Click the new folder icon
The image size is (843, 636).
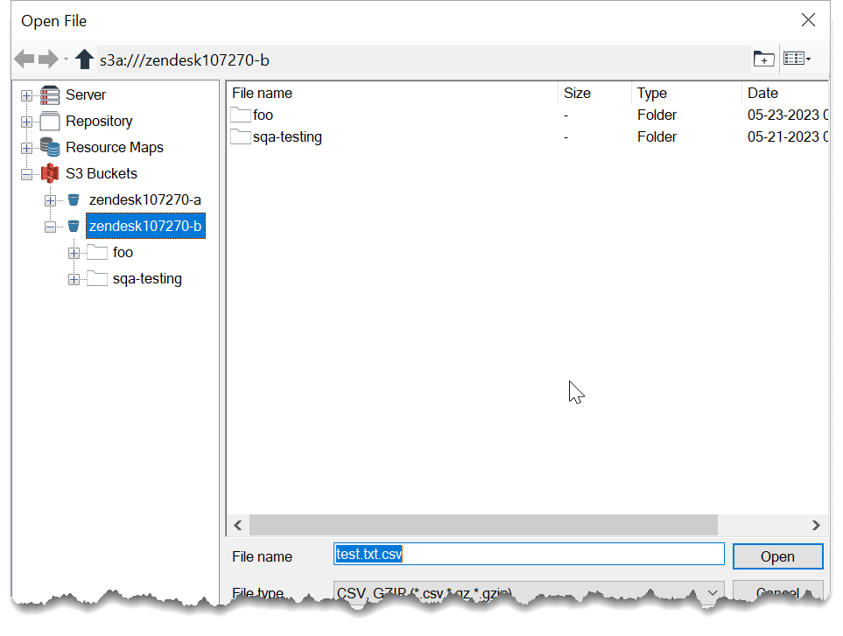763,59
